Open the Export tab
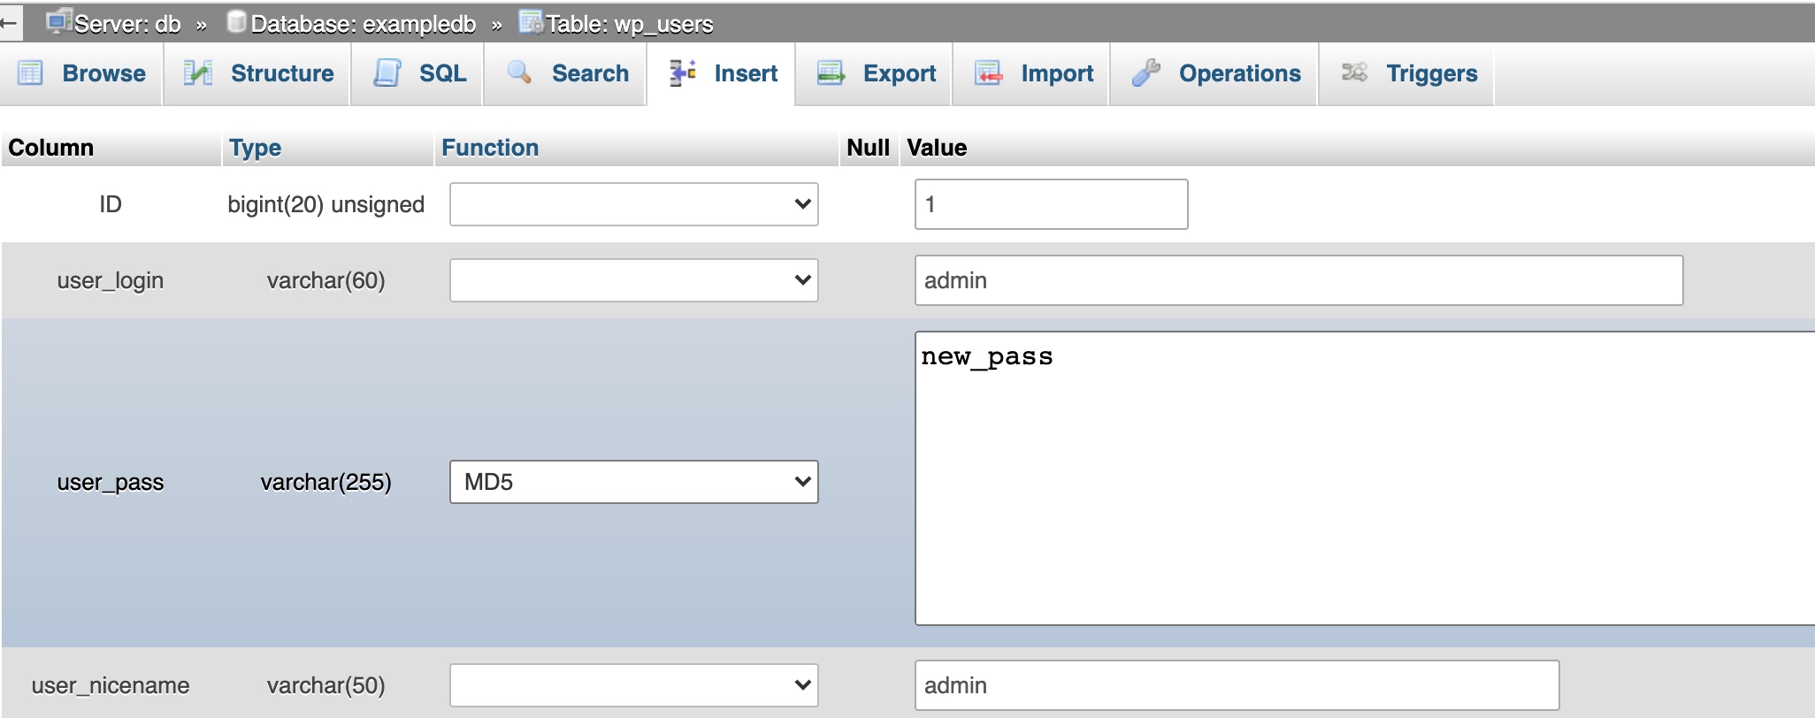 [875, 73]
